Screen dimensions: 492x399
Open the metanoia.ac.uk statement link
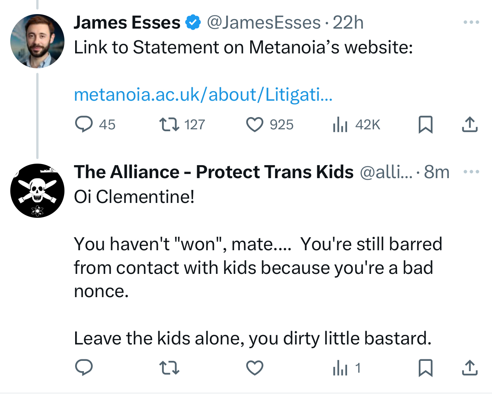(203, 94)
